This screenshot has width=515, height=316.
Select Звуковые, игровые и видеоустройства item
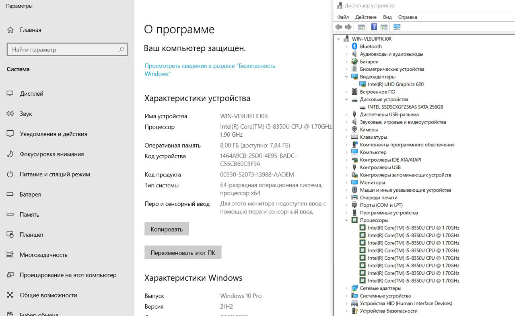[x=403, y=122]
